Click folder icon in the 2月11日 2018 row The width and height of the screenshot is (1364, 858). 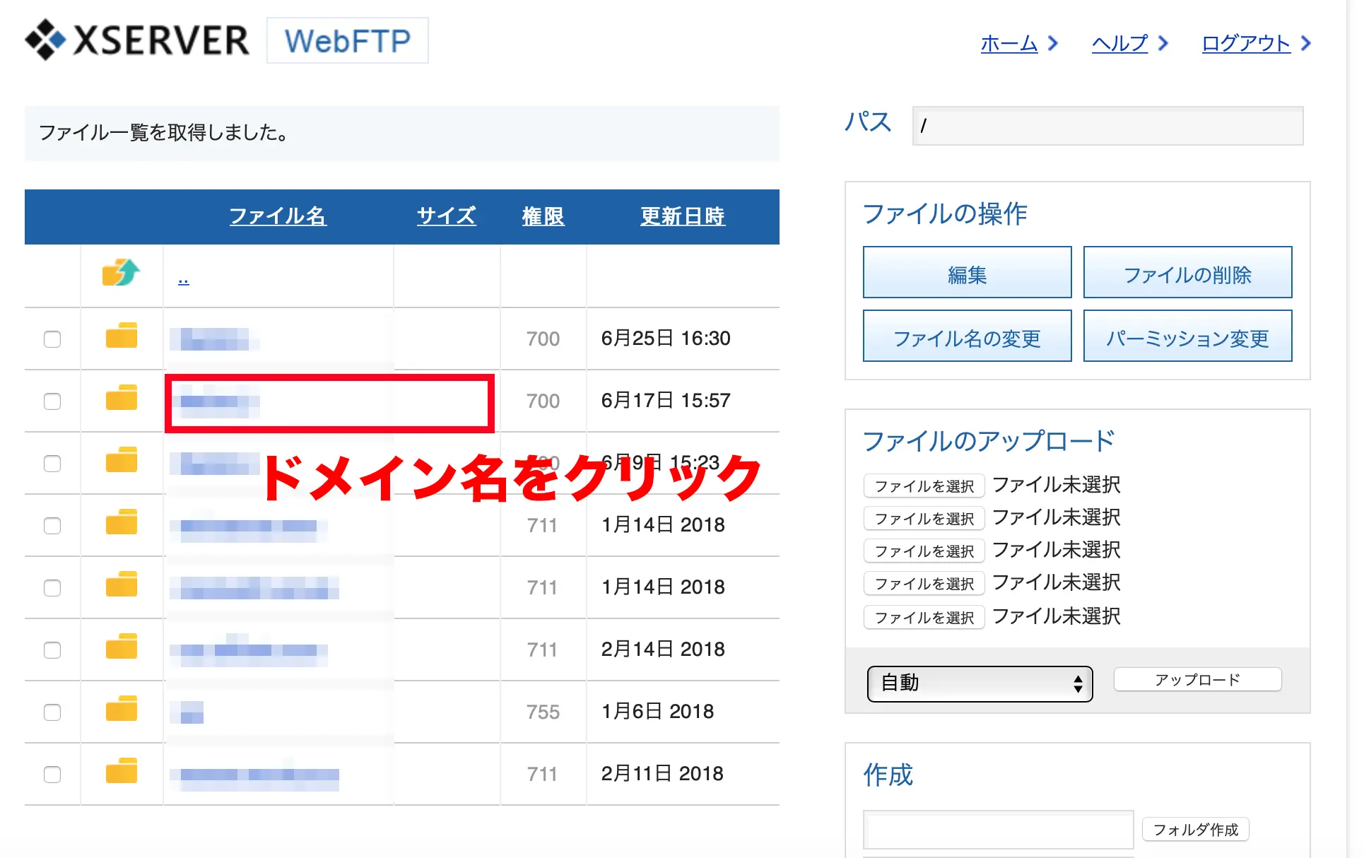point(121,771)
